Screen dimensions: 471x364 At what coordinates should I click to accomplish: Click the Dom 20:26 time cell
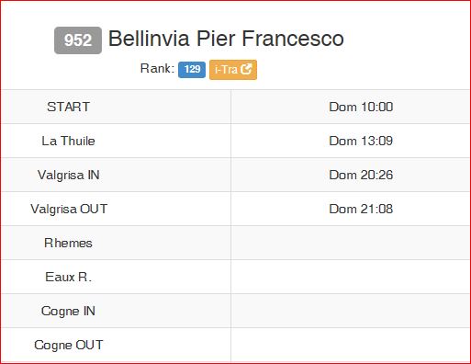point(361,175)
